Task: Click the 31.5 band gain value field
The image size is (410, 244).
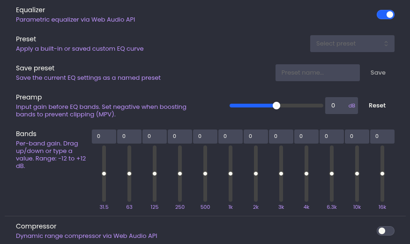Action: [x=104, y=137]
